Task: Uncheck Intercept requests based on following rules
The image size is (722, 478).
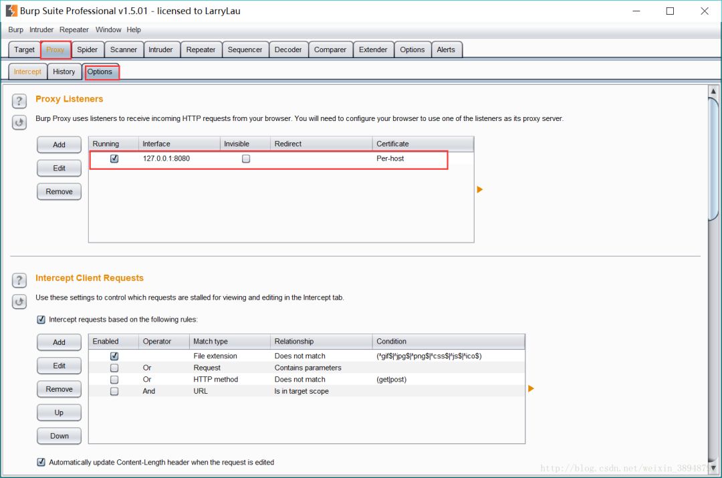Action: [41, 319]
